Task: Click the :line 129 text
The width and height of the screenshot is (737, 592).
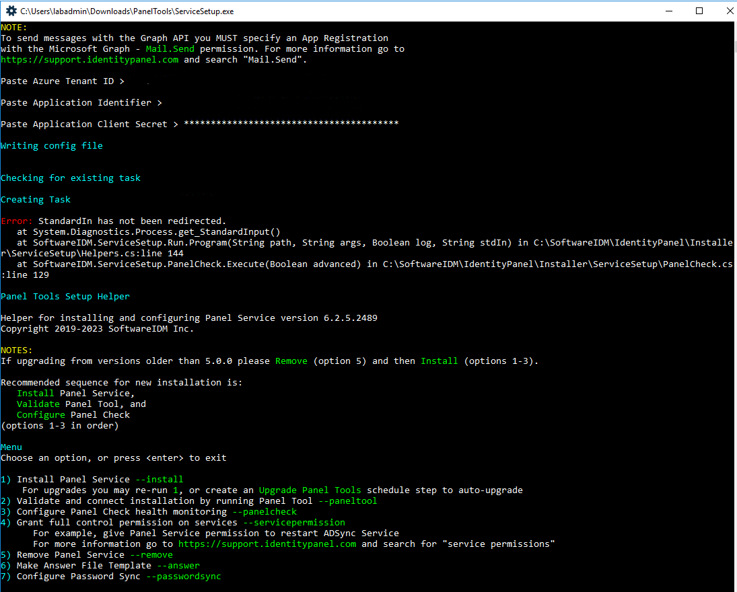Action: (x=25, y=275)
